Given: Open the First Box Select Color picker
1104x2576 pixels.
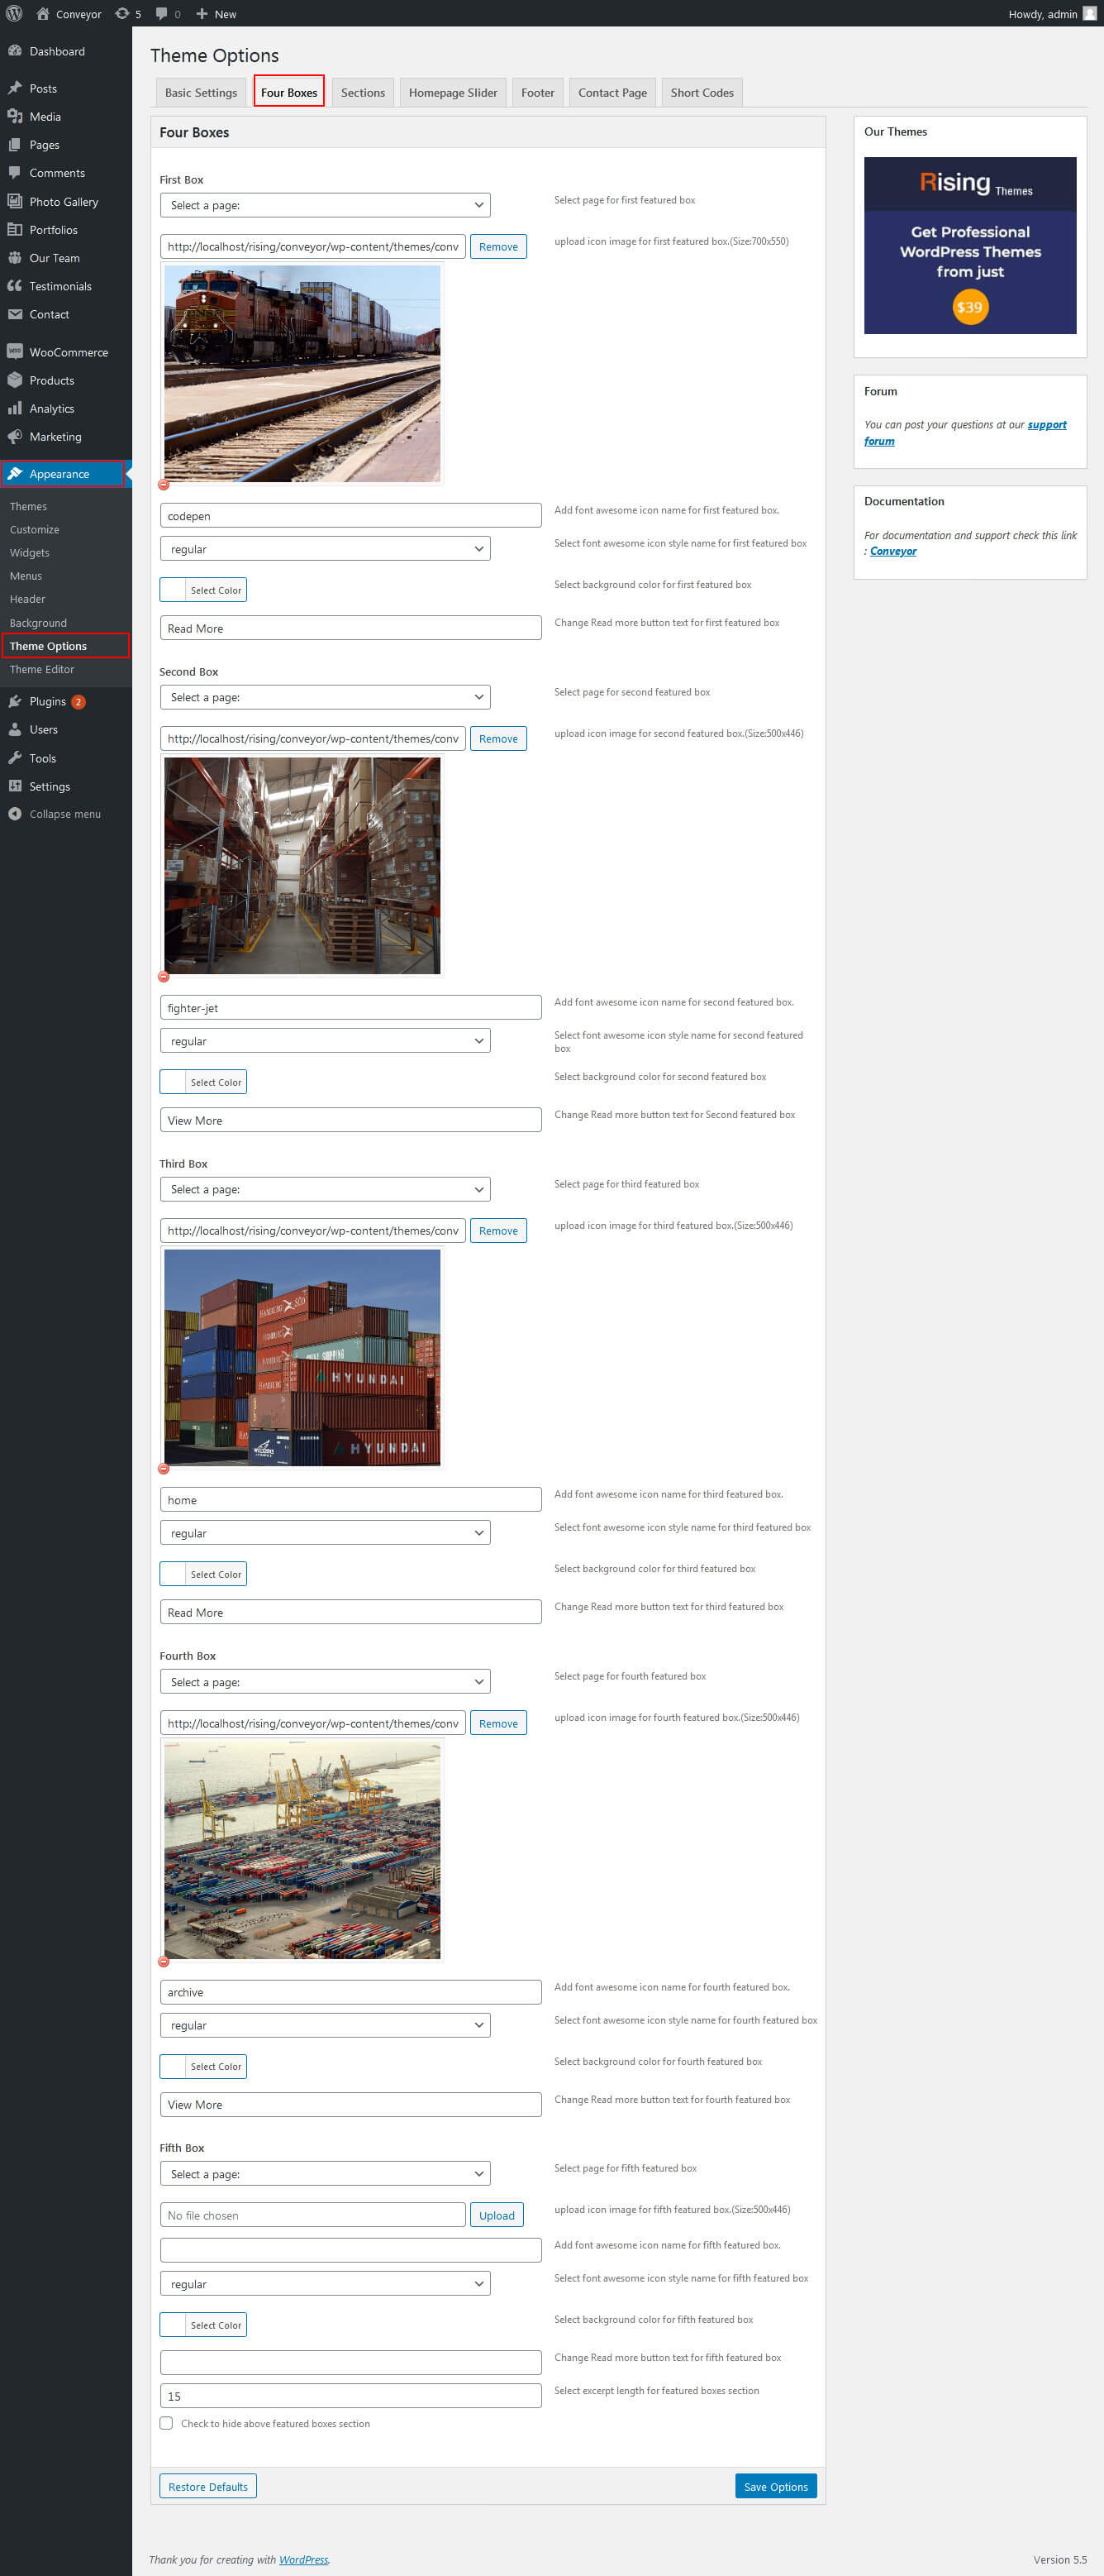Looking at the screenshot, I should (204, 590).
